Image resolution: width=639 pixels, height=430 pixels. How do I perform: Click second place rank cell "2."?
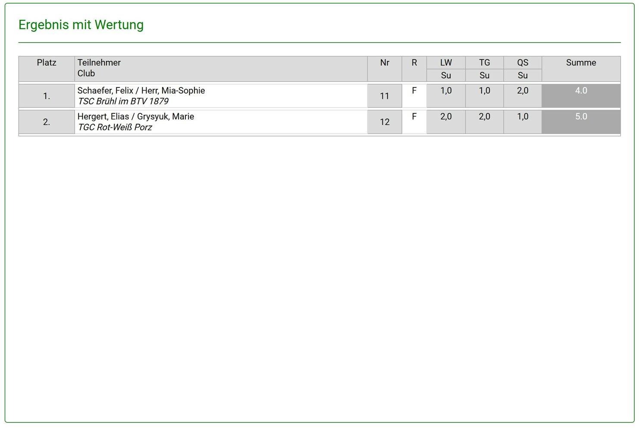47,122
